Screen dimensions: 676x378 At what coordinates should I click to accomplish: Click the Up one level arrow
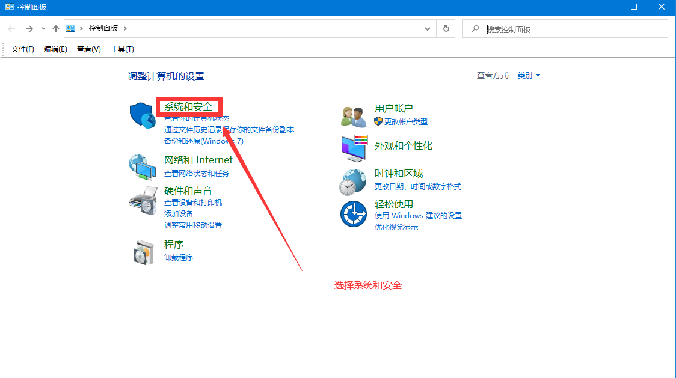tap(55, 29)
